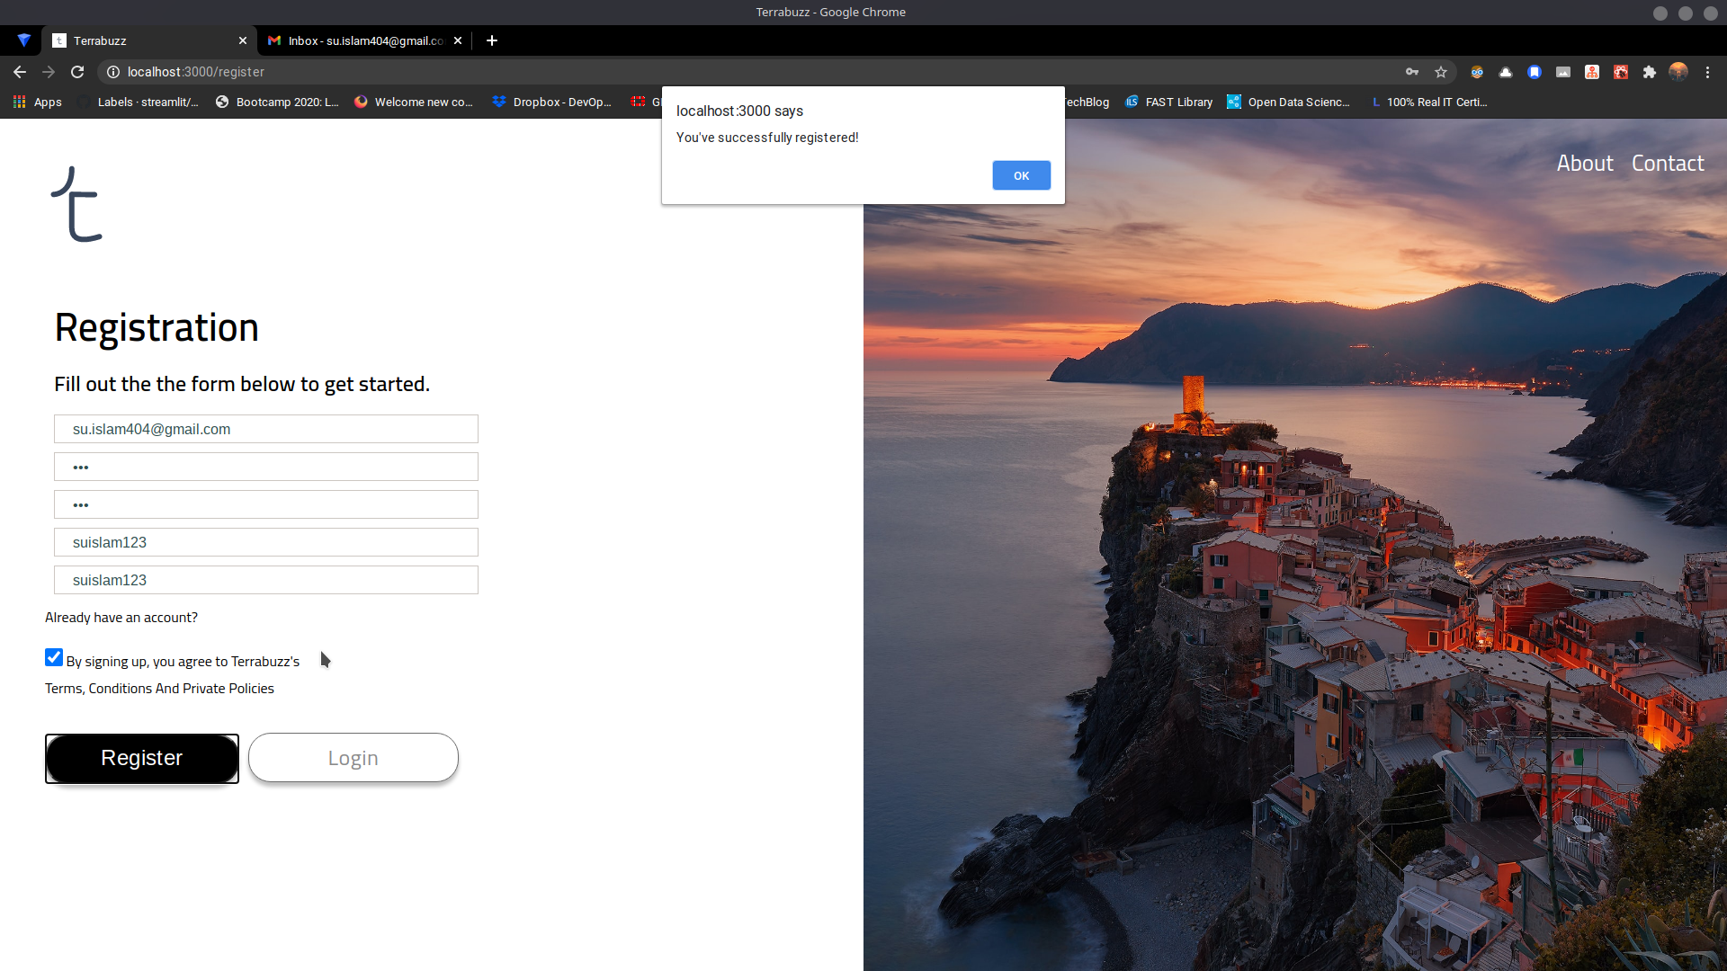Viewport: 1727px width, 971px height.
Task: Click the Terrabuzz logo
Action: pos(77,205)
